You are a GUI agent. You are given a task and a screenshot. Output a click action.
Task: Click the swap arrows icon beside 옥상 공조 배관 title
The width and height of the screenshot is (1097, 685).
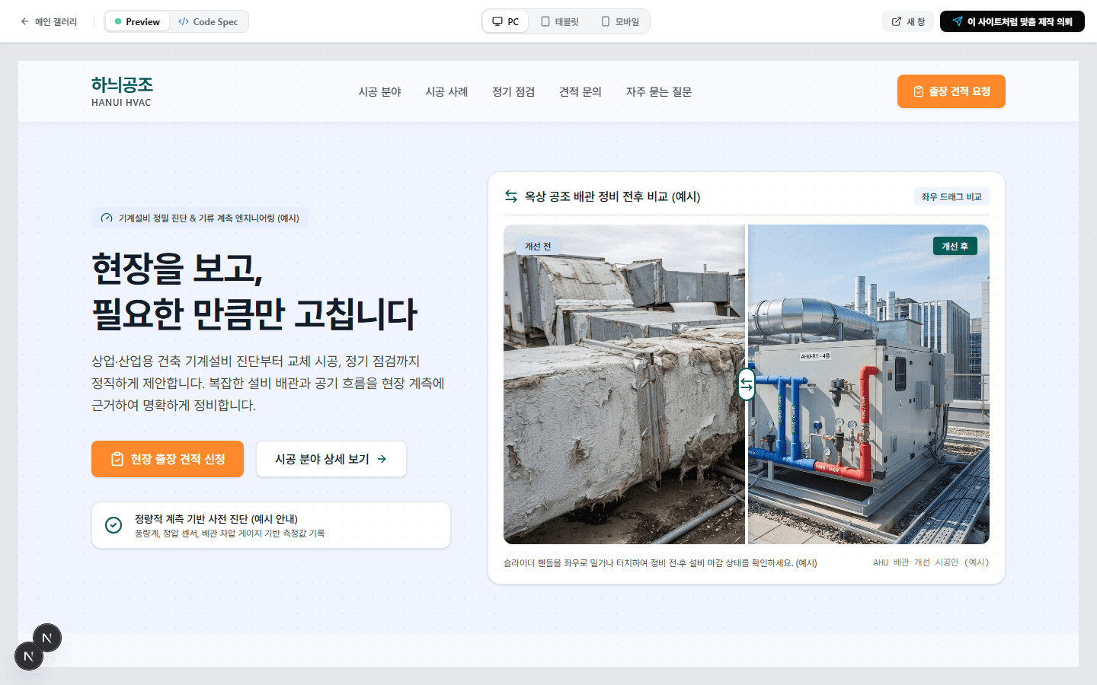coord(511,196)
